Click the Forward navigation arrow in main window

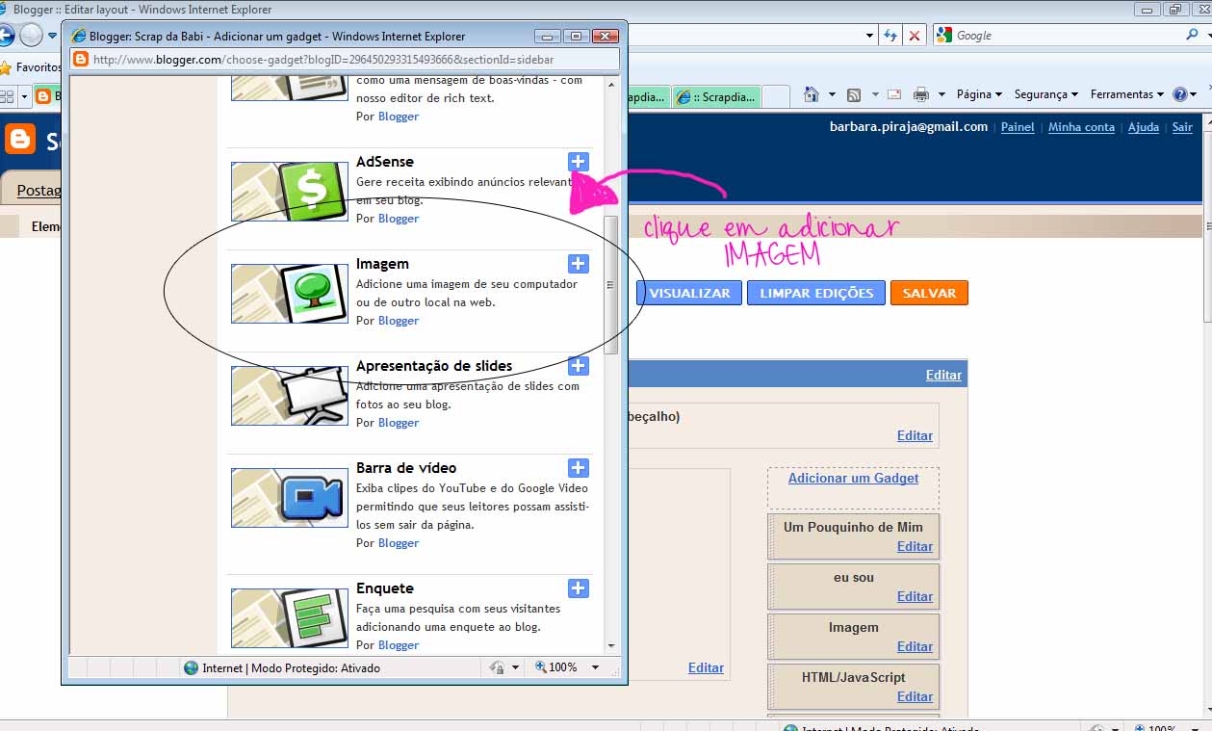tap(32, 36)
